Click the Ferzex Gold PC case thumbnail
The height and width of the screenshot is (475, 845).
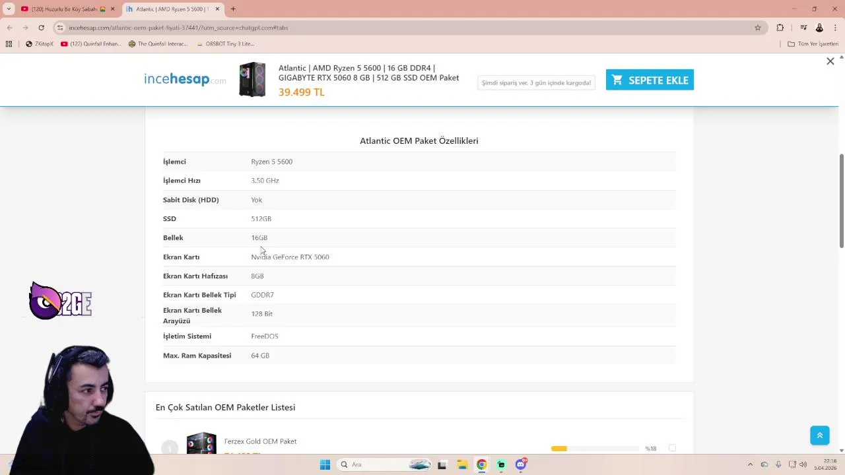click(x=201, y=443)
